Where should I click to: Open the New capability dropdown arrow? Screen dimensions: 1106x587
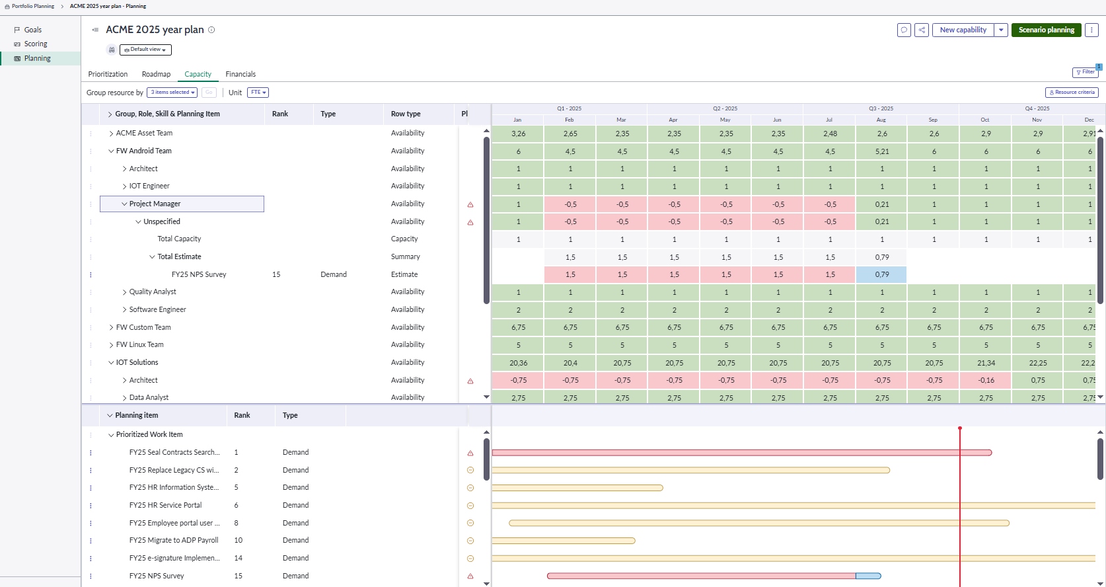tap(1001, 30)
